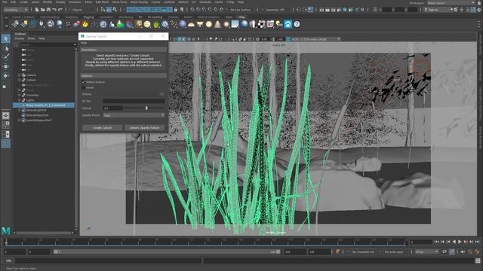483x271 pixels.
Task: Click the redo arrow icon
Action: click(x=60, y=10)
